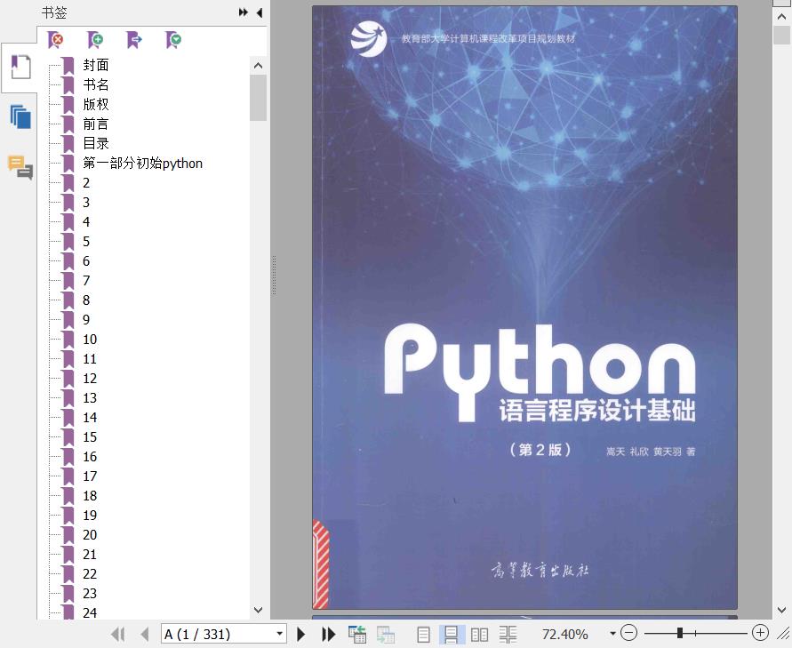792x648 pixels.
Task: Open the zoom percentage dropdown arrow
Action: (x=612, y=634)
